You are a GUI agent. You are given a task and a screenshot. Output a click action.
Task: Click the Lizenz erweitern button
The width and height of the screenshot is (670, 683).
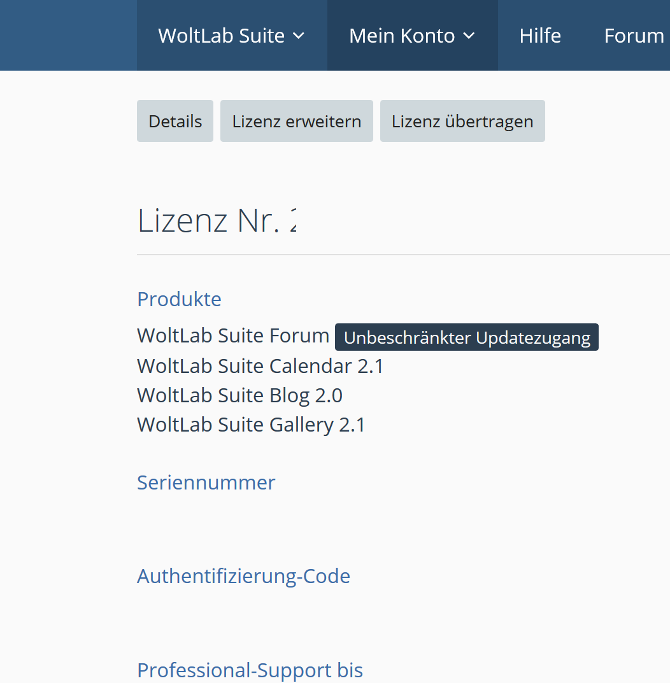[x=296, y=121]
